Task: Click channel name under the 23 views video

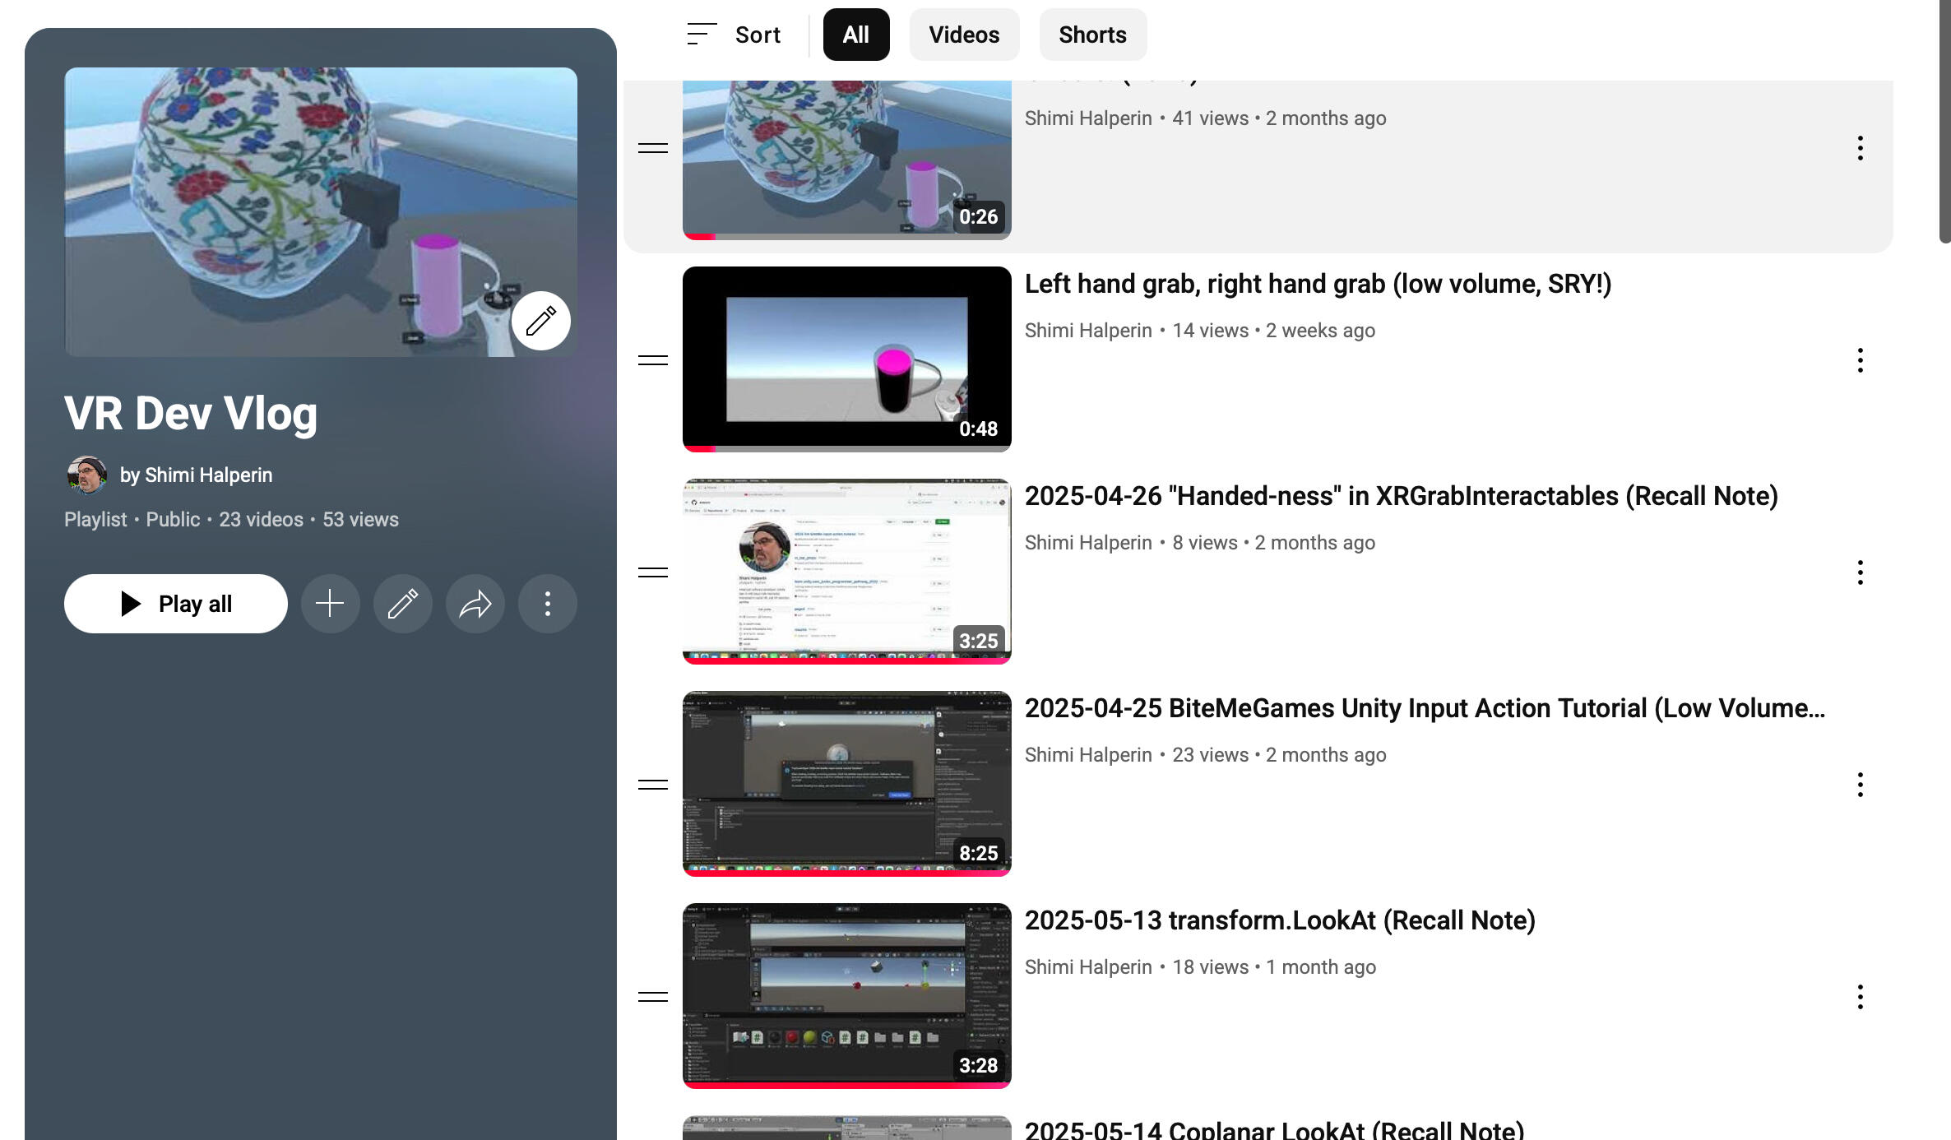Action: pyautogui.click(x=1088, y=755)
